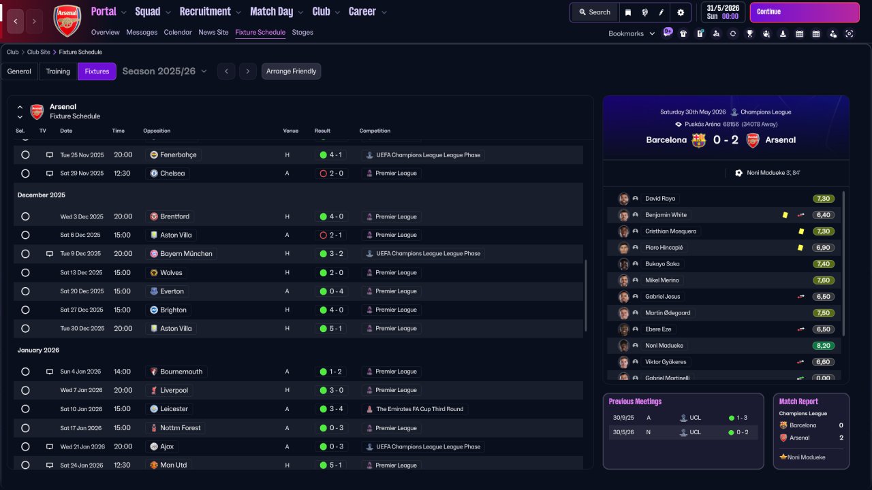This screenshot has width=872, height=490.
Task: Click the TV icon on Ajax fixture
Action: (x=50, y=446)
